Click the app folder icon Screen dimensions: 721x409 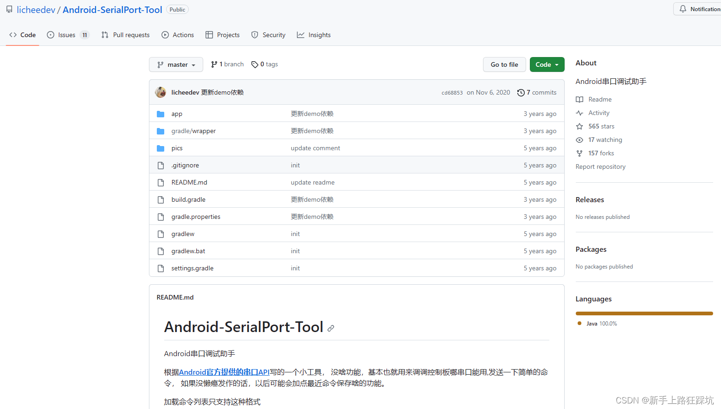coord(161,114)
